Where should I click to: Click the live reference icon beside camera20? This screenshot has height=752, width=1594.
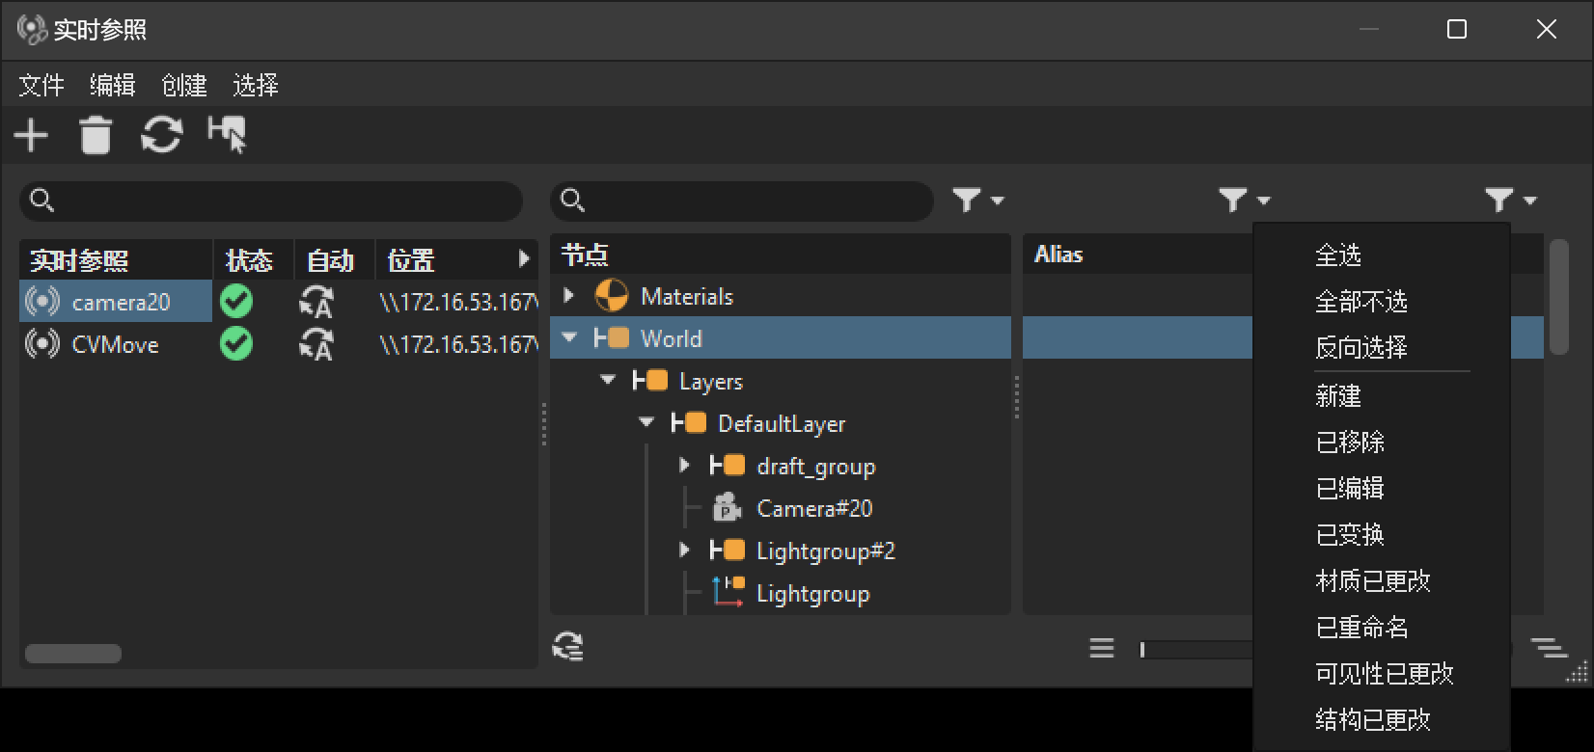tap(41, 302)
